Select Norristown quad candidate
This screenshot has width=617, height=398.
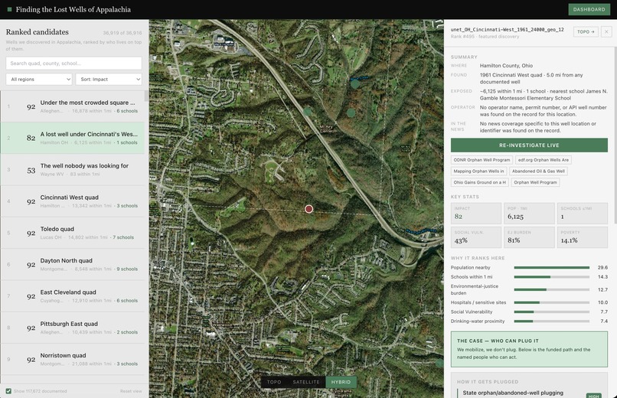pos(73,360)
